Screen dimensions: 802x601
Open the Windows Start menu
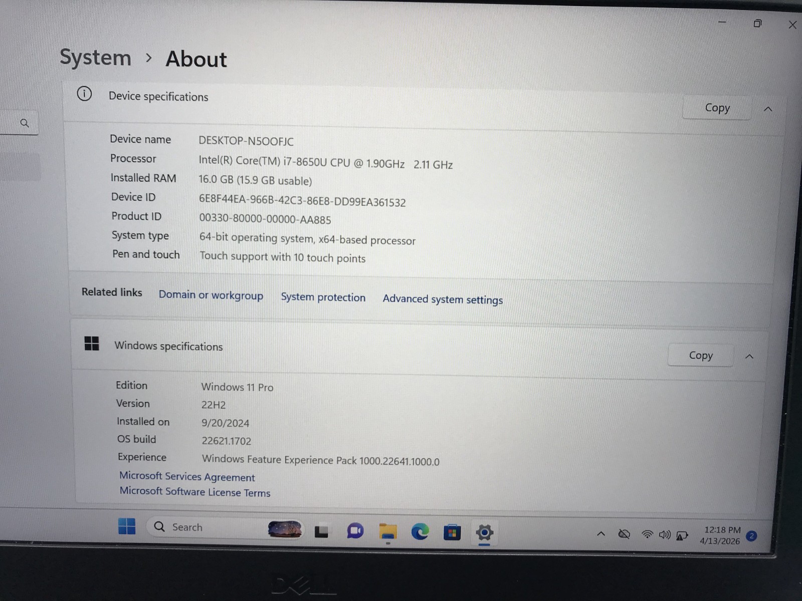tap(127, 526)
